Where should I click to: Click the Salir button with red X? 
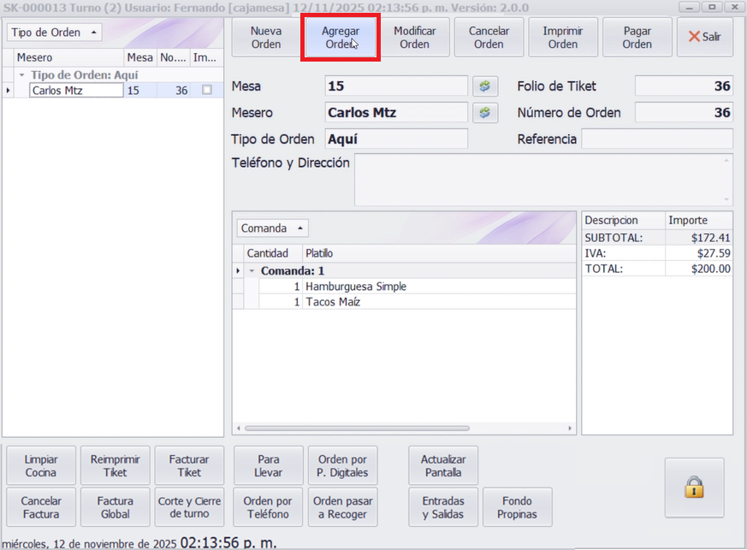[704, 38]
